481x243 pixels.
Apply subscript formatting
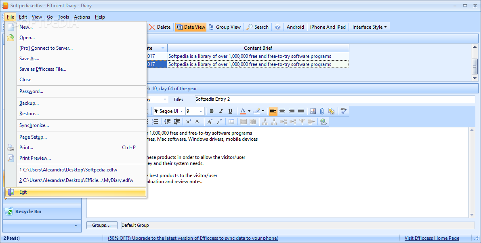click(x=198, y=122)
